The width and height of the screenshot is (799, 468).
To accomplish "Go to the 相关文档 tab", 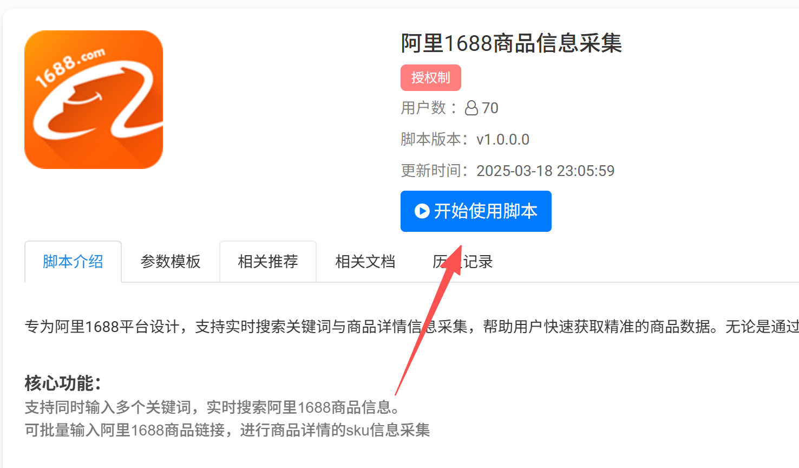I will point(365,262).
